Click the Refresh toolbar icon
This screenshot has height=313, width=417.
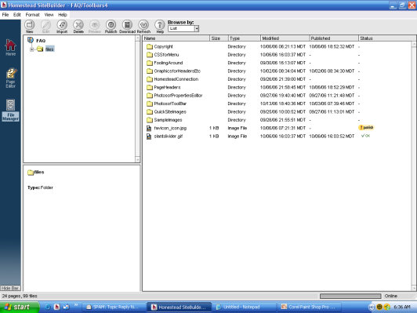point(143,25)
